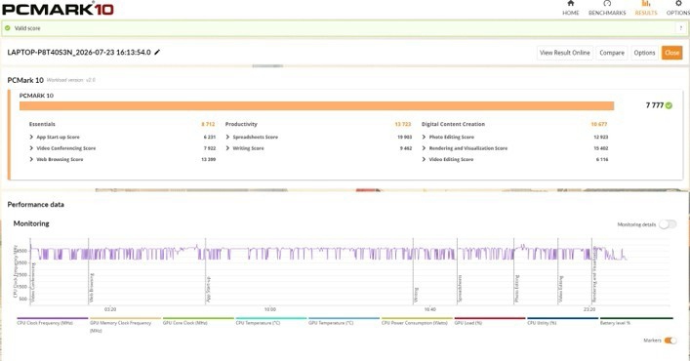Viewport: 690px width, 361px height.
Task: Click the Compare button
Action: coord(612,53)
